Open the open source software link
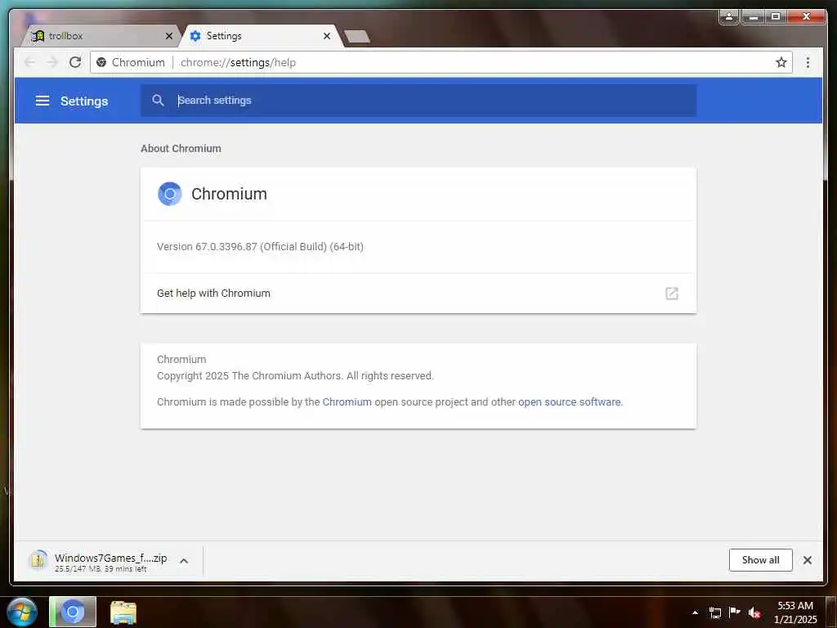Viewport: 837px width, 628px height. point(570,402)
